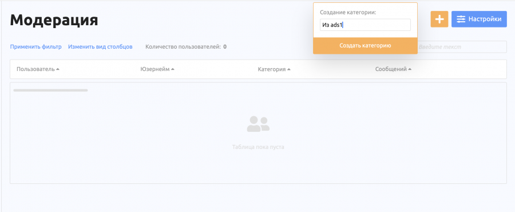Viewport: 515px width, 212px height.
Task: Click the Применить фильтр link
Action: [36, 46]
